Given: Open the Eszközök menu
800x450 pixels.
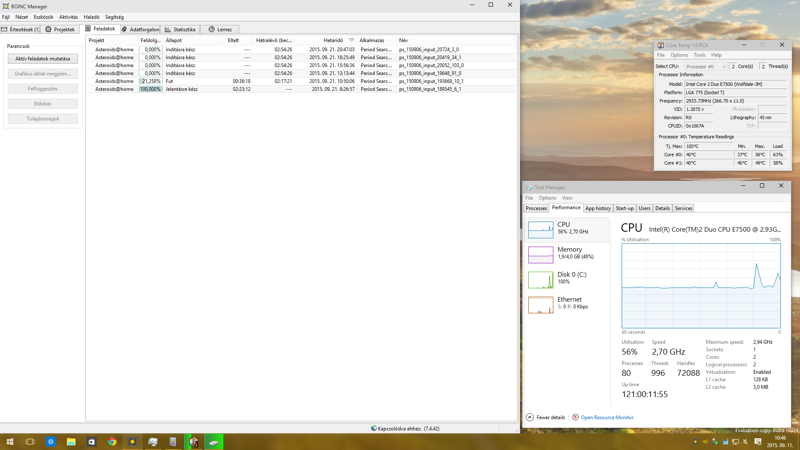Looking at the screenshot, I should click(43, 17).
